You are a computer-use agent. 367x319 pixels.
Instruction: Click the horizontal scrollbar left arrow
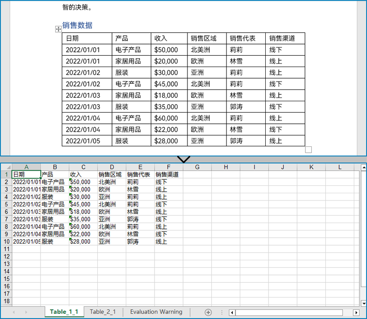pyautogui.click(x=232, y=313)
